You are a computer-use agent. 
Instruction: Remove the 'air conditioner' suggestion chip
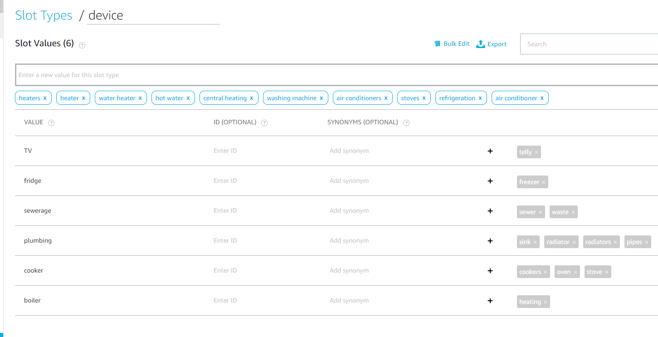point(542,98)
